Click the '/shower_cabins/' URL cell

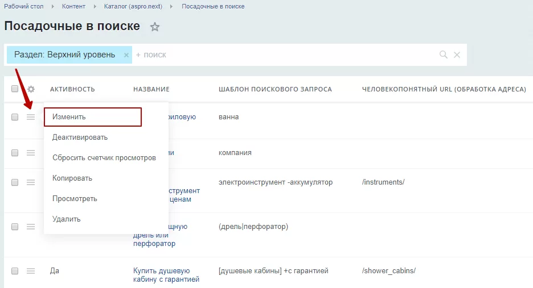tap(389, 271)
